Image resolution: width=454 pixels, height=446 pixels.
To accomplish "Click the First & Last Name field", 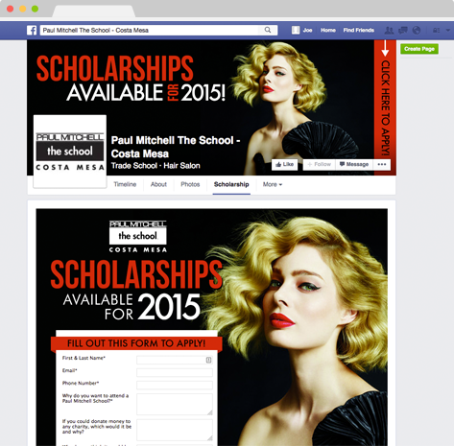I will point(175,360).
